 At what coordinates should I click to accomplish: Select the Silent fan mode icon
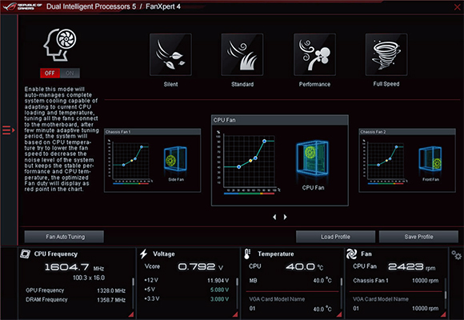[170, 54]
